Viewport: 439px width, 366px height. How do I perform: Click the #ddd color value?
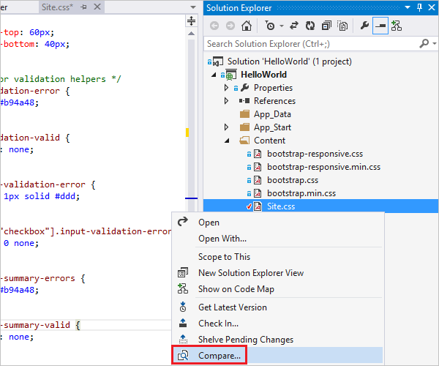point(64,196)
